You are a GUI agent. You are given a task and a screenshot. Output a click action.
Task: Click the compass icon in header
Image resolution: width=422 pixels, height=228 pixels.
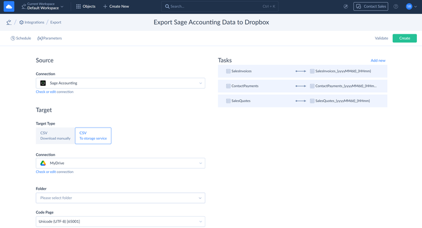(346, 6)
